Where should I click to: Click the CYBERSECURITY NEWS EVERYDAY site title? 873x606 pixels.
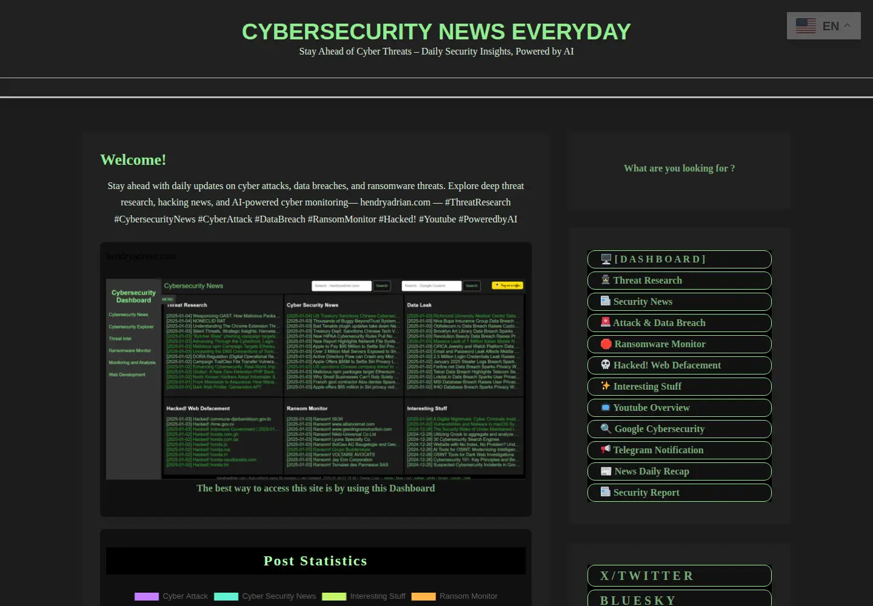[436, 32]
